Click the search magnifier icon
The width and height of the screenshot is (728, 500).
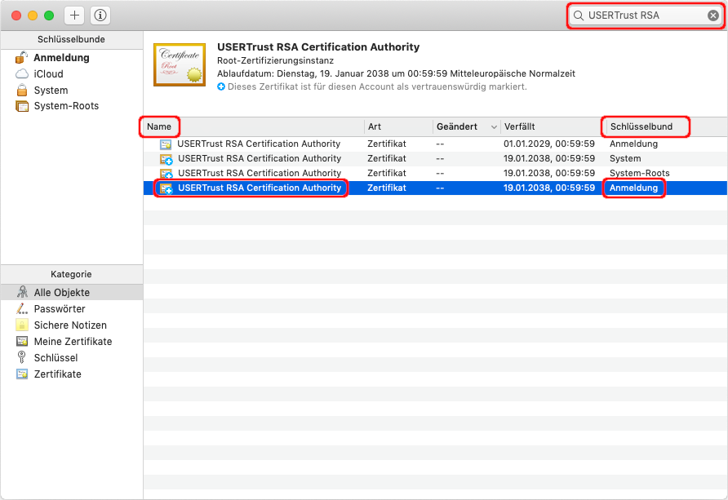click(x=579, y=15)
